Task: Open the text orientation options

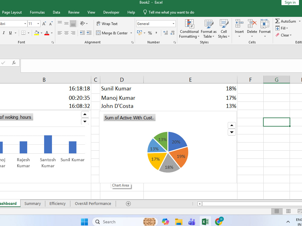Action: click(x=84, y=24)
